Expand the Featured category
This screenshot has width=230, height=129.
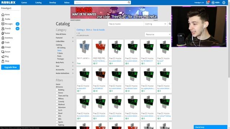73,38
